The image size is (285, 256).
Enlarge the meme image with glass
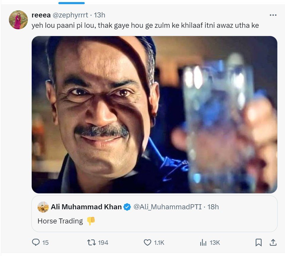coord(154,115)
